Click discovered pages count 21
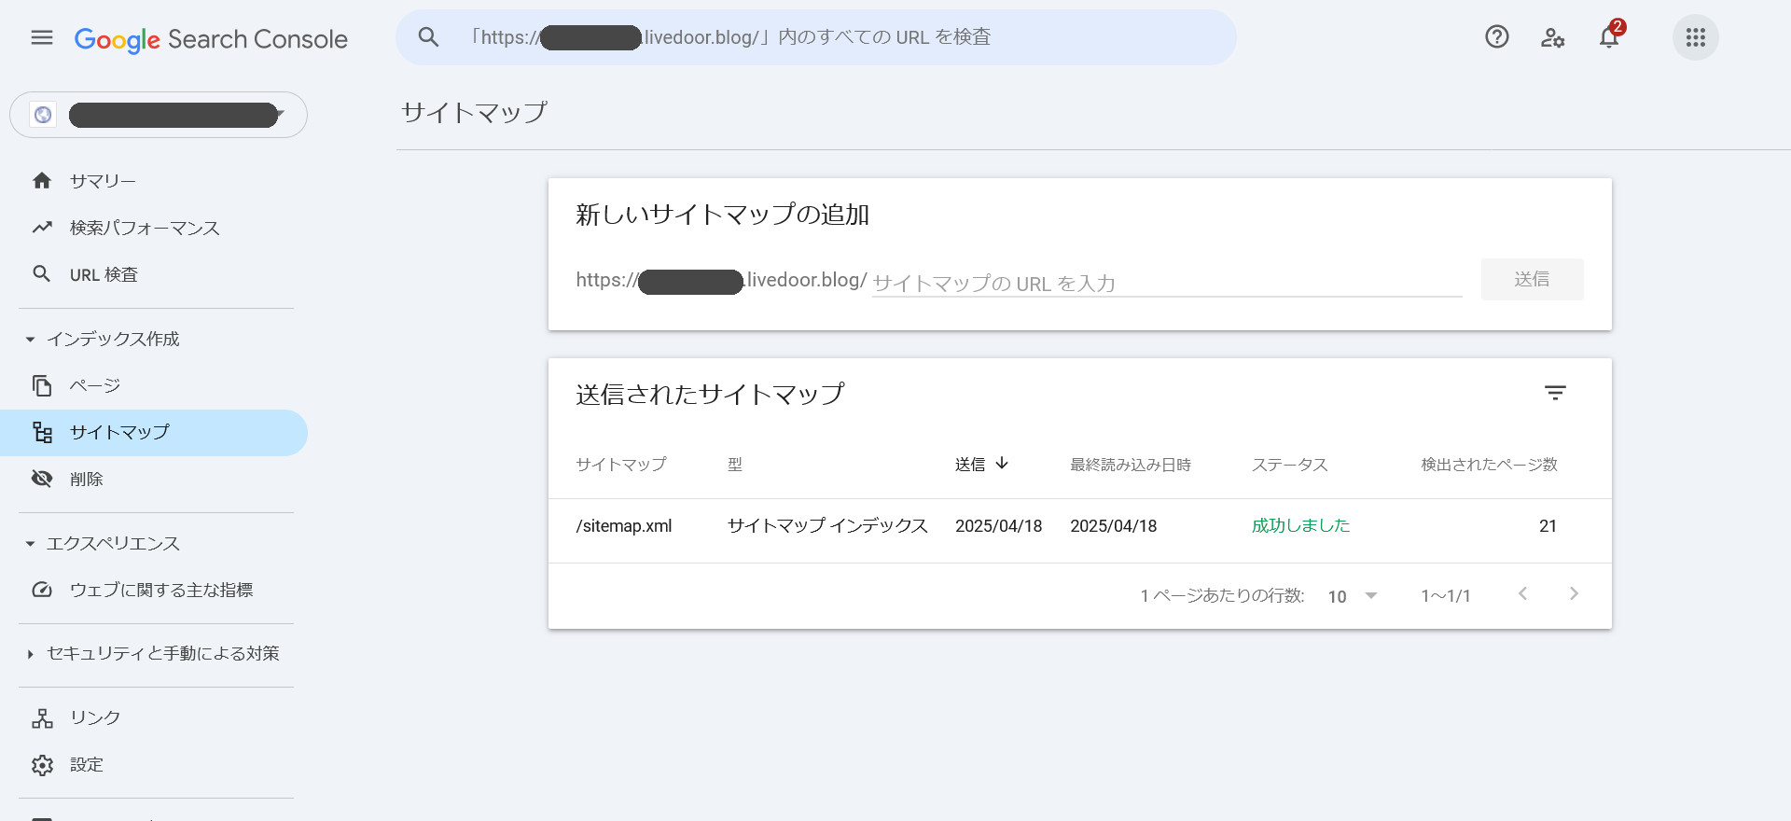1791x821 pixels. 1548,526
